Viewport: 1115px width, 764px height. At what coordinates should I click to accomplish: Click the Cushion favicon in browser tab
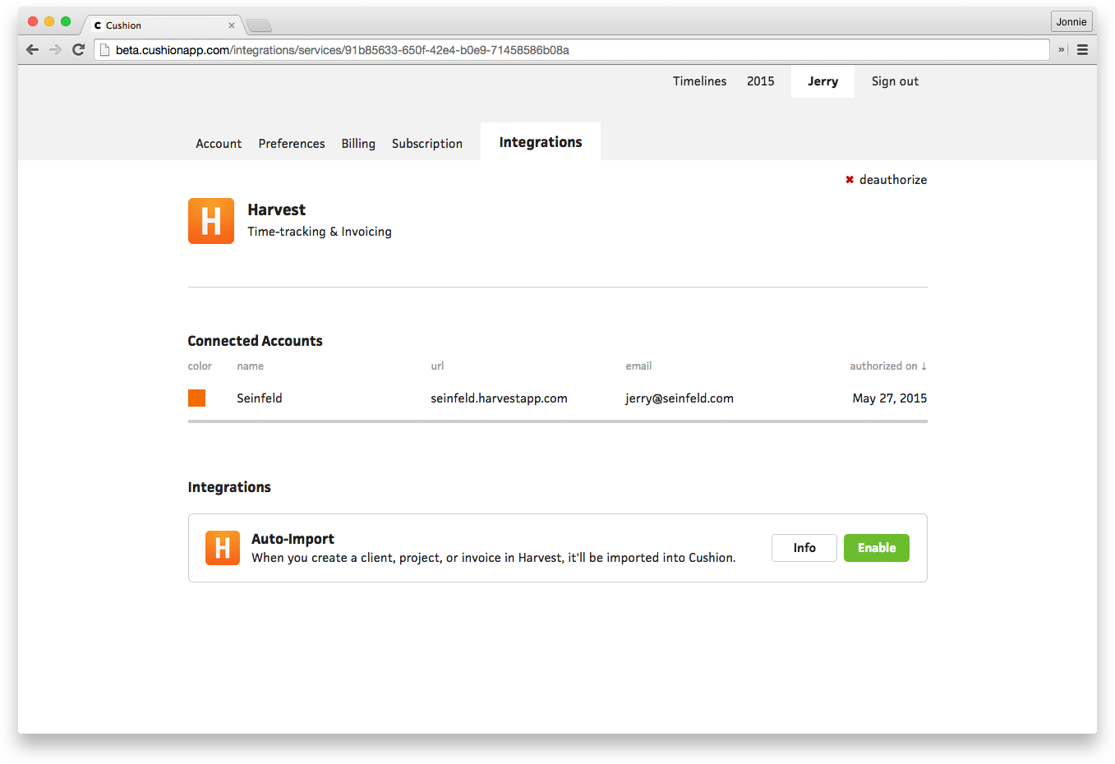(x=98, y=25)
